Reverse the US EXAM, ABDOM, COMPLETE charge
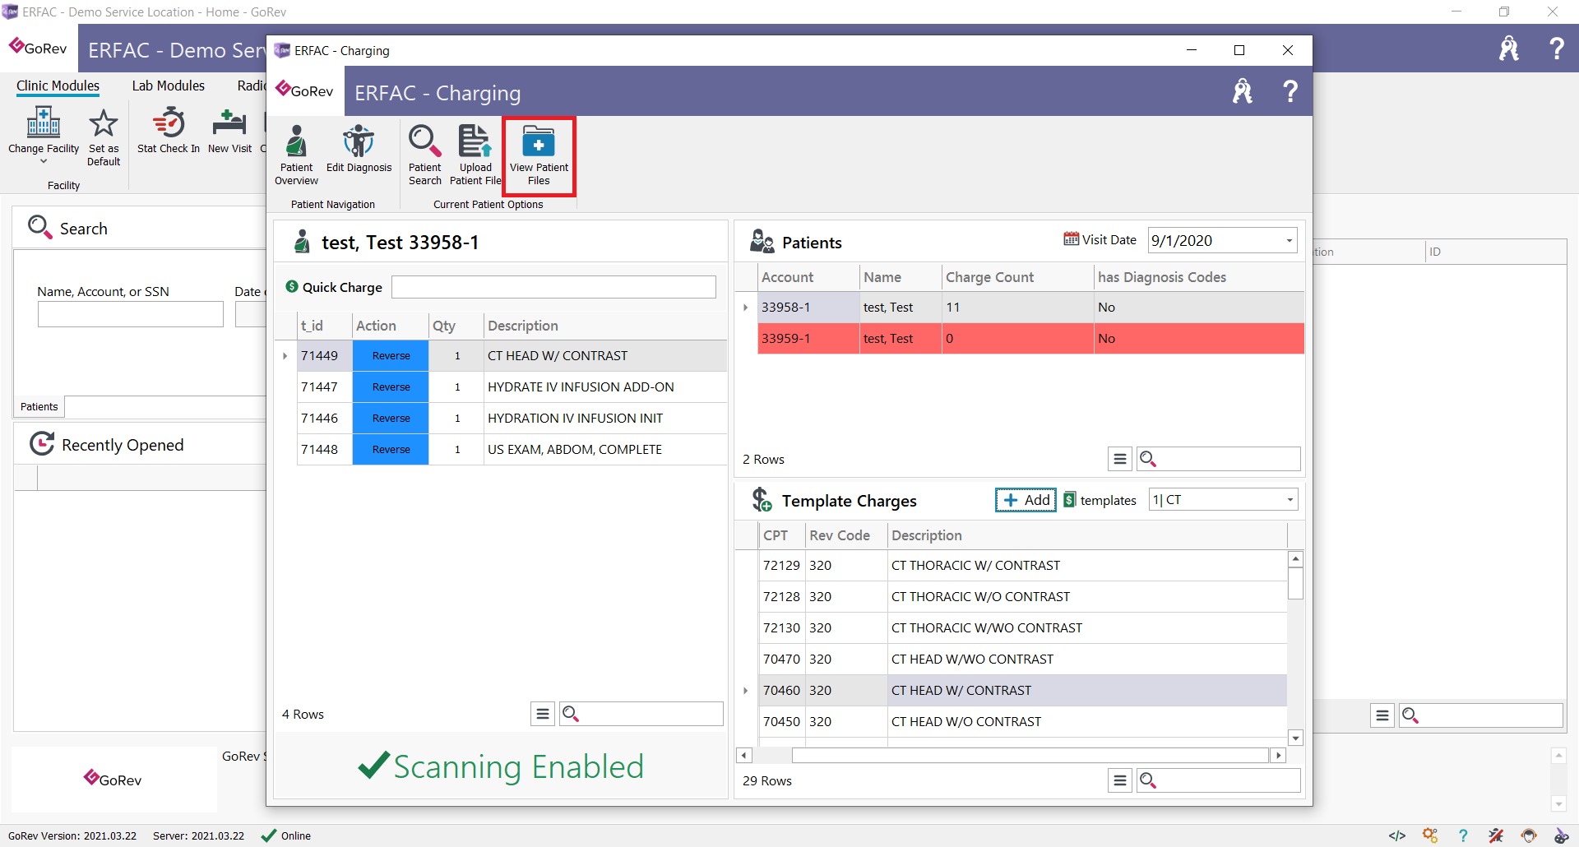1579x847 pixels. pos(391,450)
